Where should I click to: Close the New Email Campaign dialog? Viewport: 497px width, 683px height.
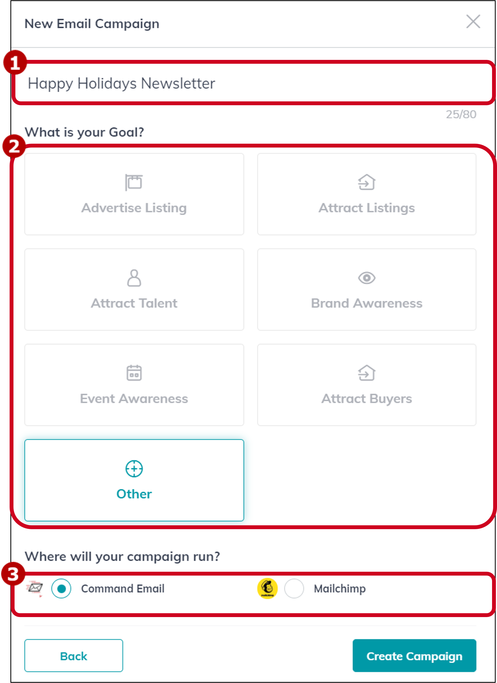(473, 21)
